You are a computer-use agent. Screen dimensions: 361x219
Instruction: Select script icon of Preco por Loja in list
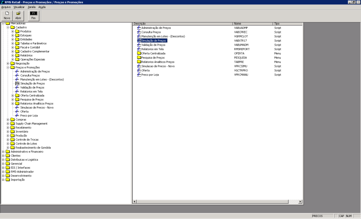coord(139,75)
